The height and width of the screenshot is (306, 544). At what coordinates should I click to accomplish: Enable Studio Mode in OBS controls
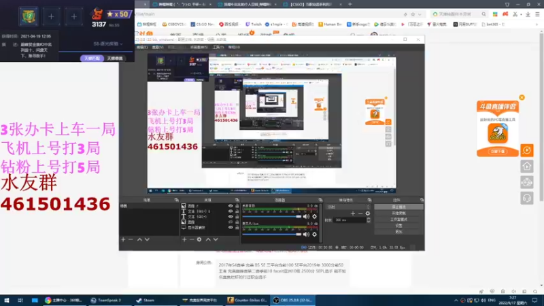pyautogui.click(x=398, y=219)
